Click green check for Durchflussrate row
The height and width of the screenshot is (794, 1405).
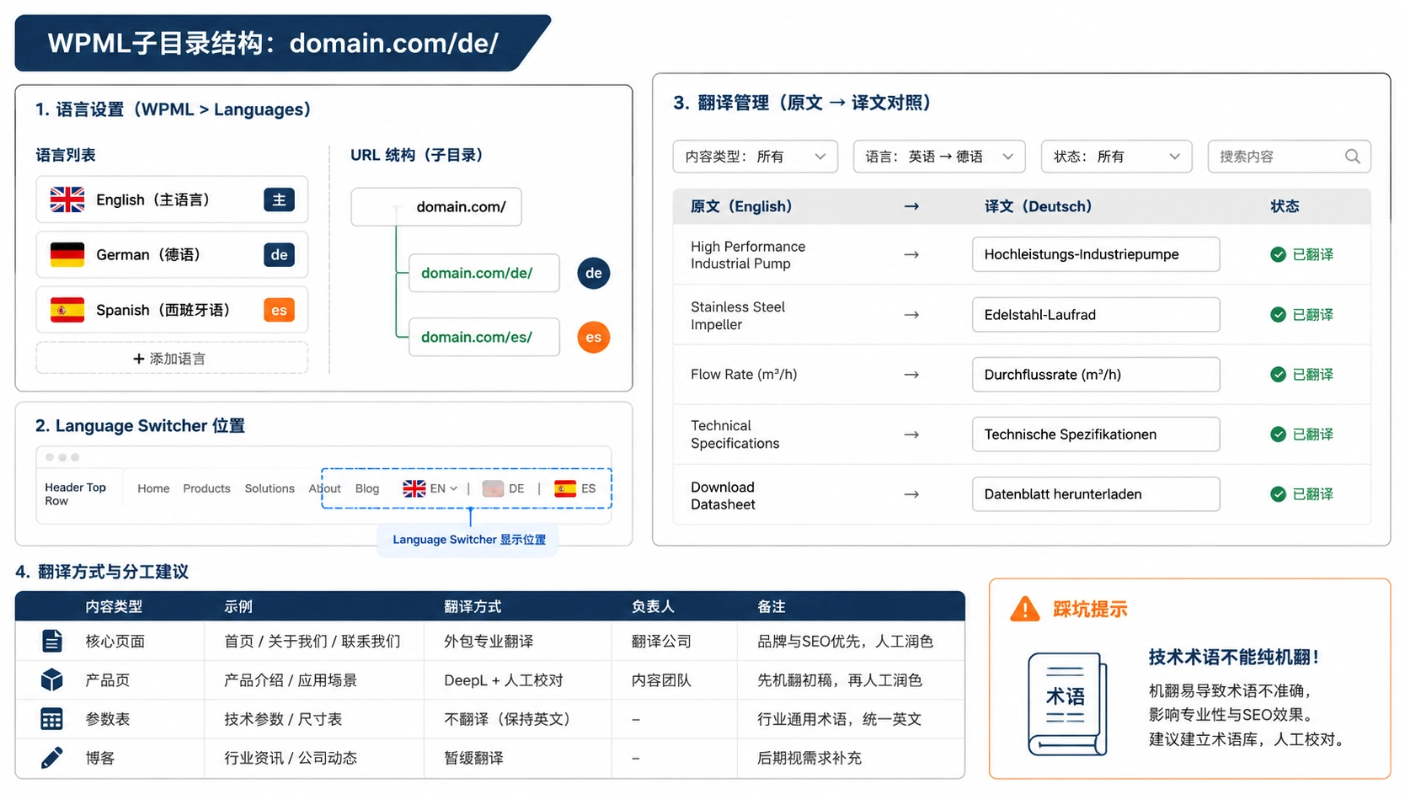tap(1278, 375)
